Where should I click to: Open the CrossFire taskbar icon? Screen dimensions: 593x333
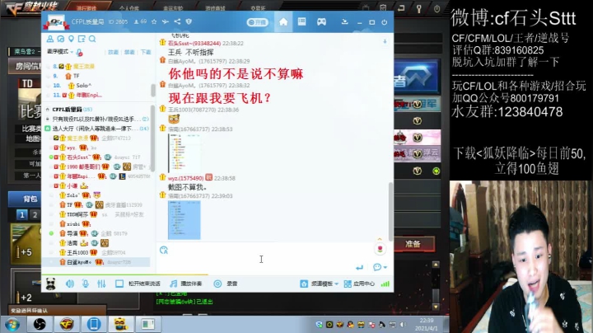click(x=67, y=324)
